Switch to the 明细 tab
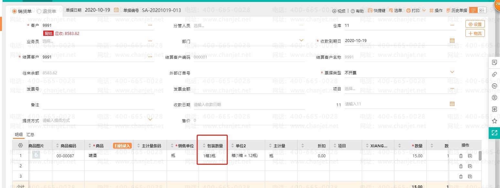 (18, 134)
